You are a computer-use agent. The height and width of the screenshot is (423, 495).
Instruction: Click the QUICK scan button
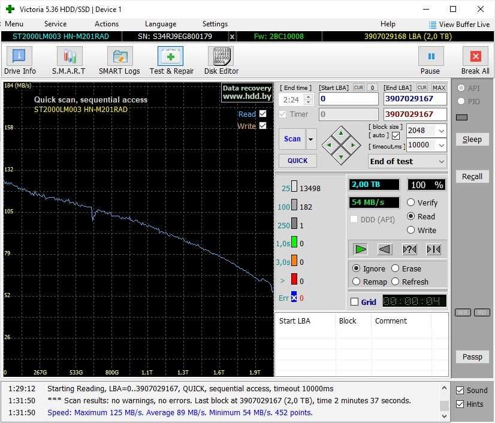click(x=298, y=161)
